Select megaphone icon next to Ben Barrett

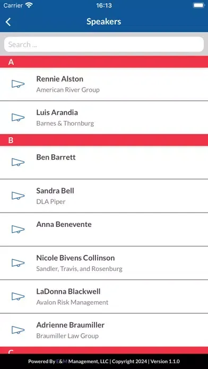pyautogui.click(x=18, y=162)
